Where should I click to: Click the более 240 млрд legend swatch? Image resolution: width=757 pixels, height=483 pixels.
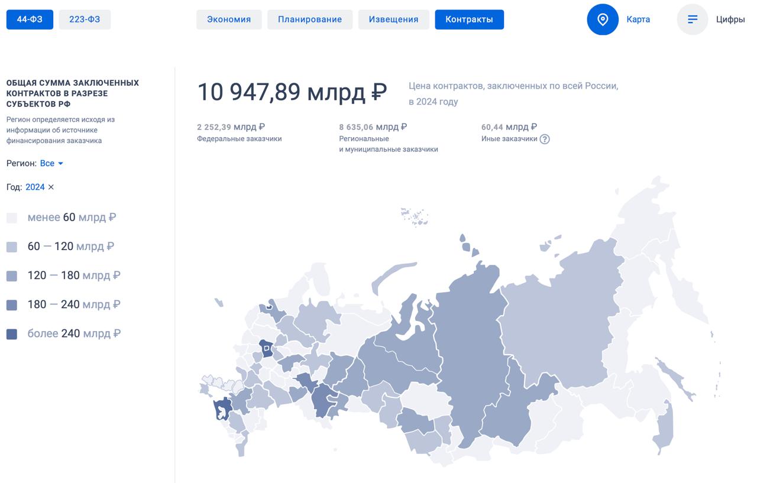[13, 333]
